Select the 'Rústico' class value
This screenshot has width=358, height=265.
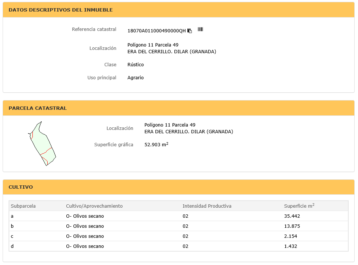point(136,64)
